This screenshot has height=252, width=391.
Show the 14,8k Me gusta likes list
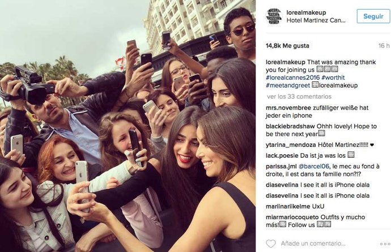point(287,46)
